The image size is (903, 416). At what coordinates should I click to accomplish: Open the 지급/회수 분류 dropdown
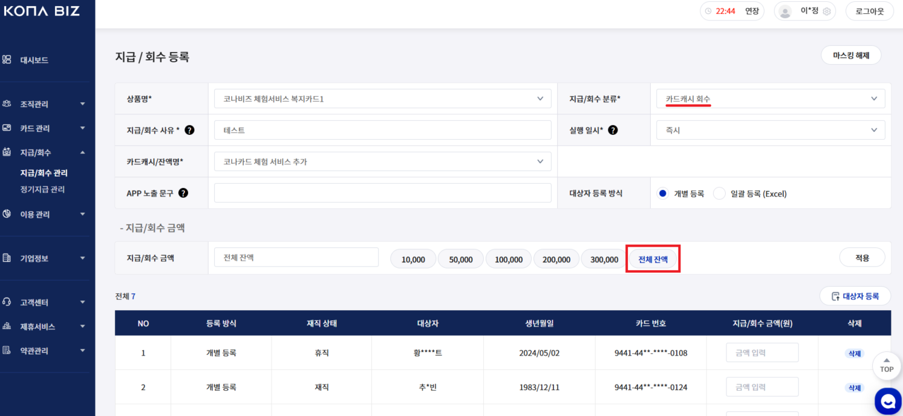(771, 99)
